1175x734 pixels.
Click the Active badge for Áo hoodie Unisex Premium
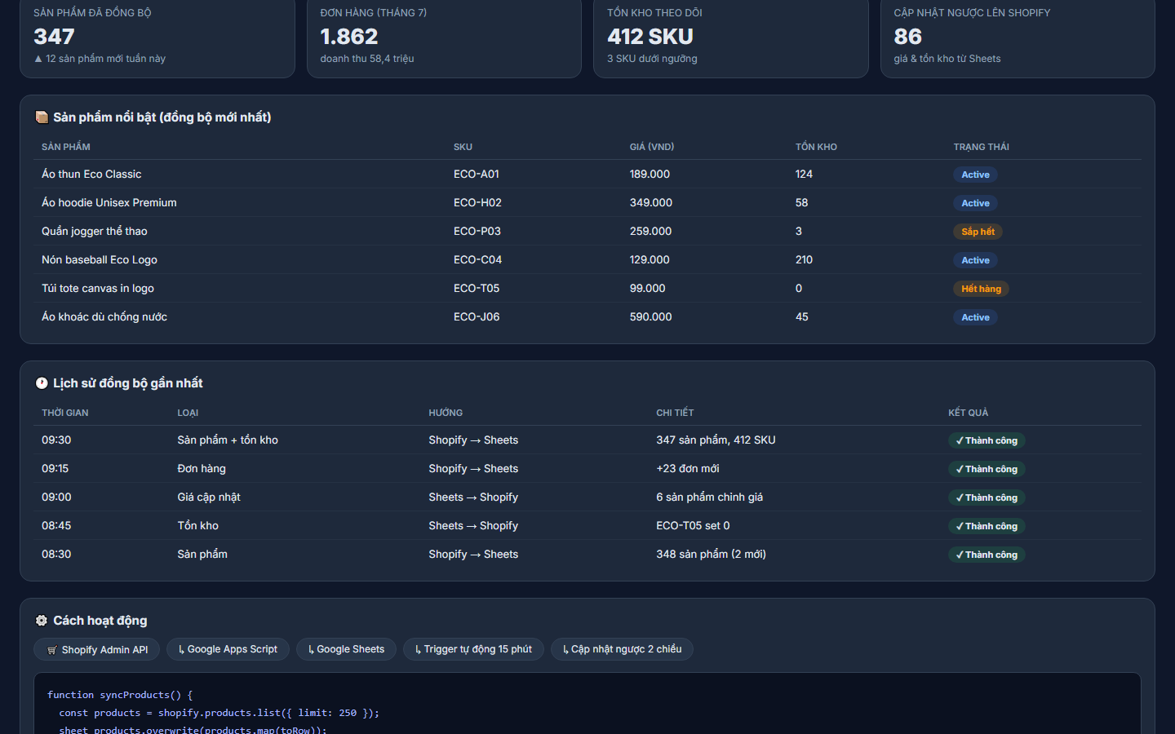click(x=975, y=203)
